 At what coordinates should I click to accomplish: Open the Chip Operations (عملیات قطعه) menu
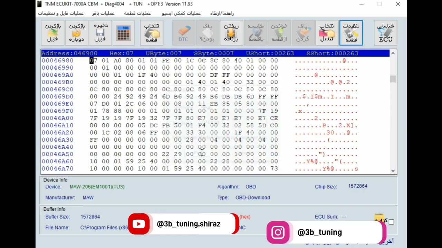point(137,13)
